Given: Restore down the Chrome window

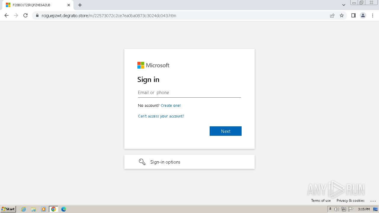Looking at the screenshot, I should (362, 2).
